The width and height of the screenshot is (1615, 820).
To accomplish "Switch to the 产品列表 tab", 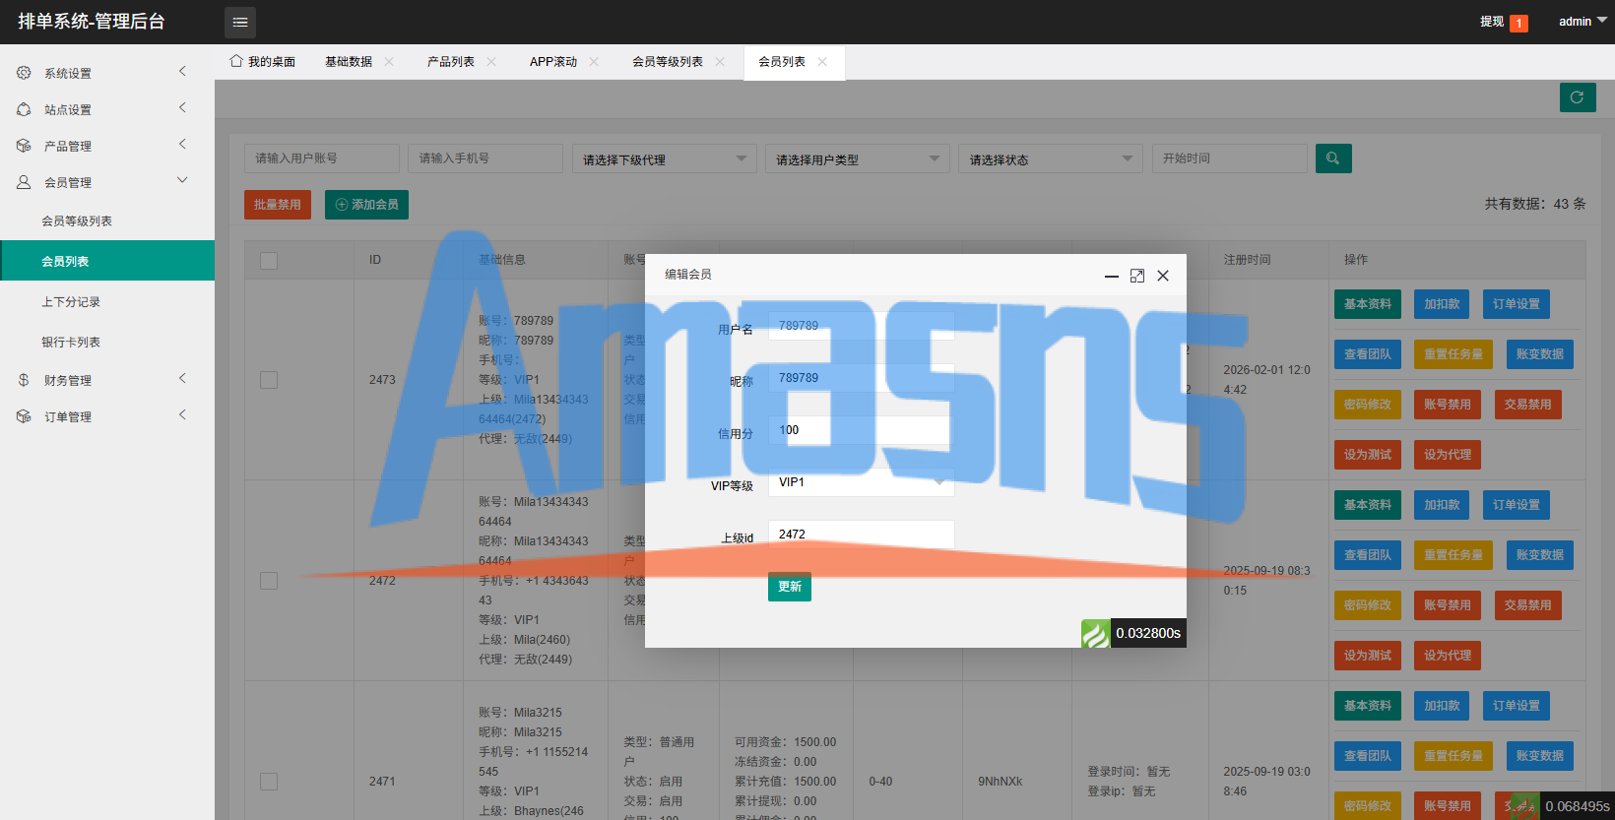I will click(x=451, y=62).
